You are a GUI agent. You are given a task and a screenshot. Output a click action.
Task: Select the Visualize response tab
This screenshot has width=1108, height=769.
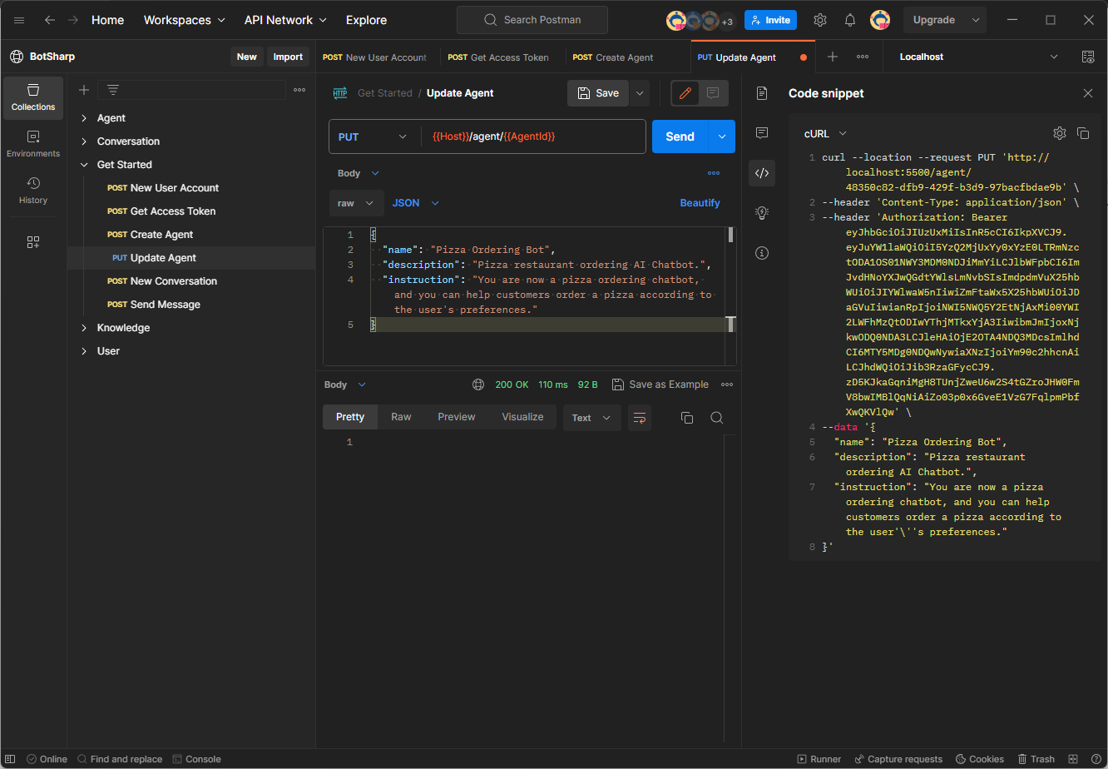pos(522,417)
